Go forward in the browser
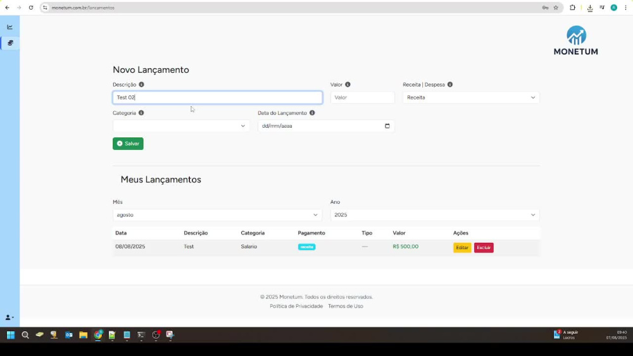The height and width of the screenshot is (356, 633). tap(19, 8)
